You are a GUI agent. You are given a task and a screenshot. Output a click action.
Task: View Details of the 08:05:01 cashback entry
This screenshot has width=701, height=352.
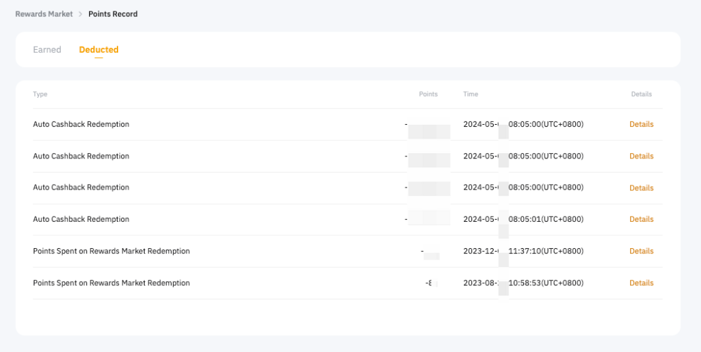(641, 219)
